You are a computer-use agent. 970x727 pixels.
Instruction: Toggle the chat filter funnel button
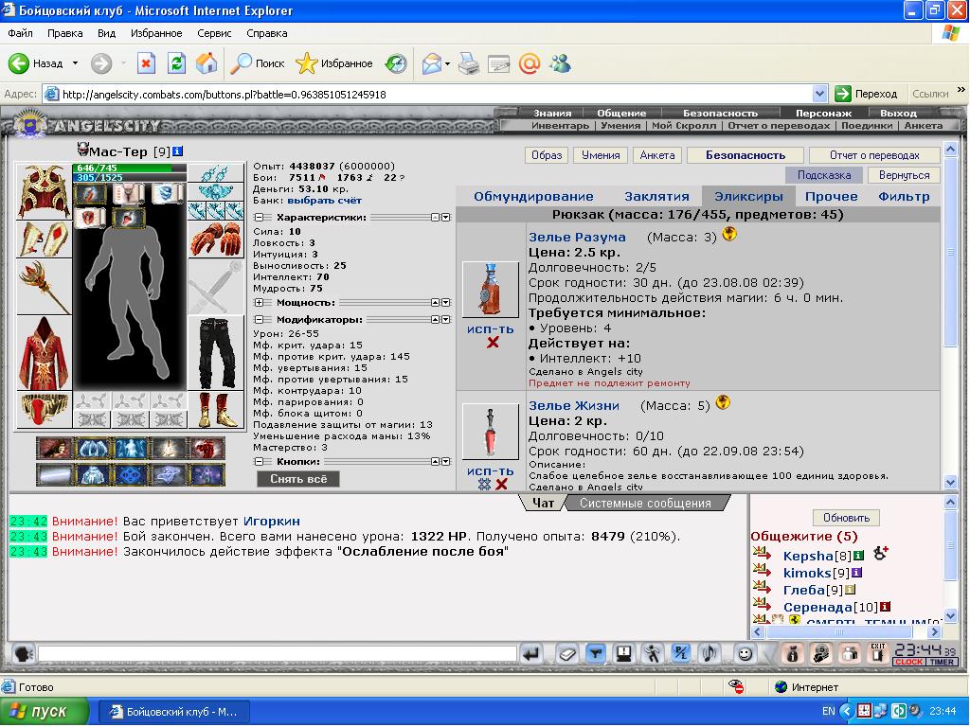coord(595,653)
